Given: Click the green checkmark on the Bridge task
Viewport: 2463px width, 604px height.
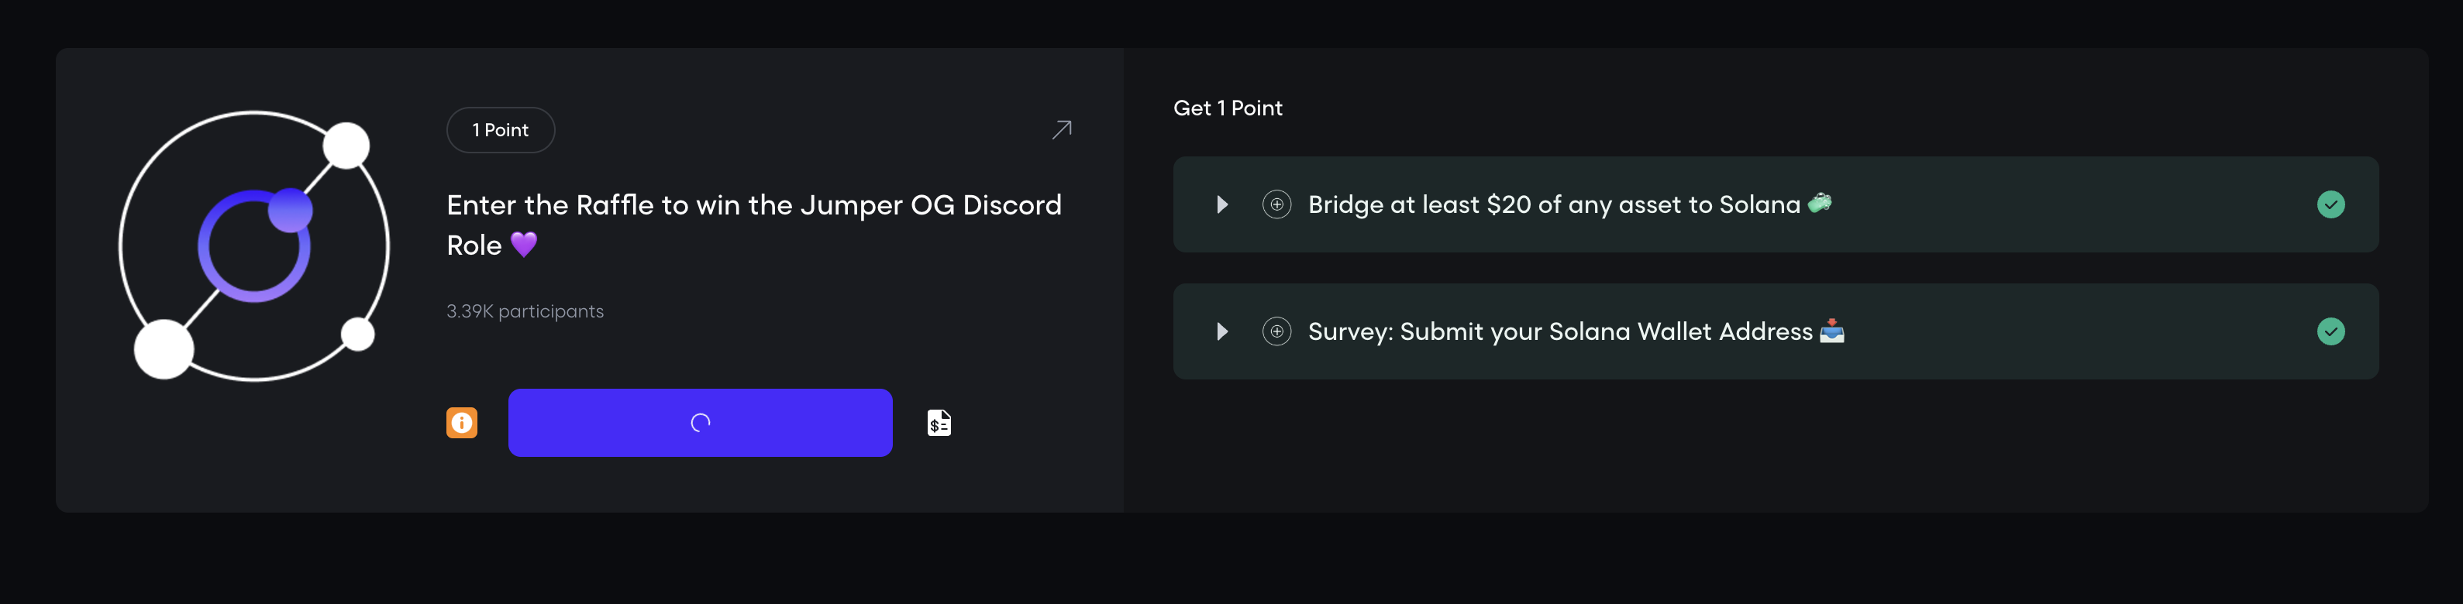Looking at the screenshot, I should pos(2330,204).
